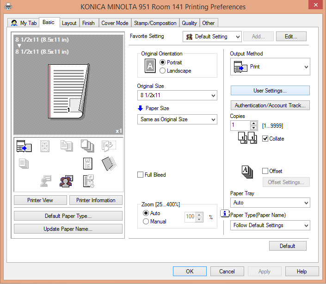Enable the Offset checkbox

coord(265,171)
